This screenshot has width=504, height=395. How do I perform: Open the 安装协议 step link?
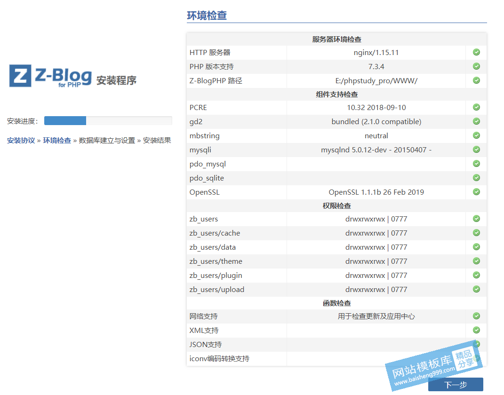[x=21, y=140]
